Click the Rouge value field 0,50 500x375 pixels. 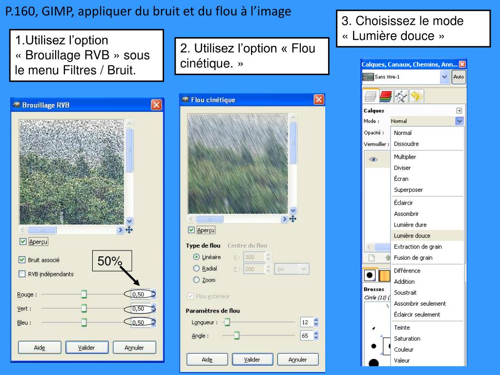(141, 294)
